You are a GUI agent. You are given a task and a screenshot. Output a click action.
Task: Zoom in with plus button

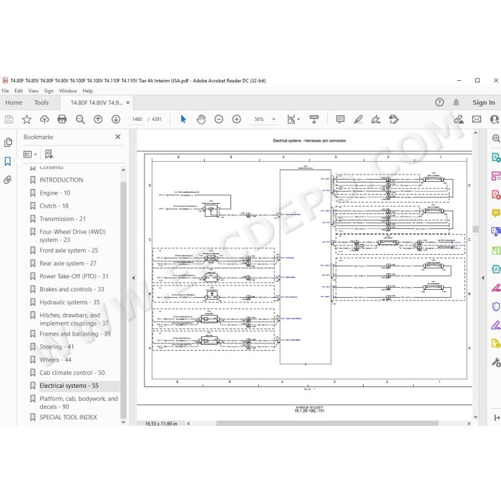point(237,120)
